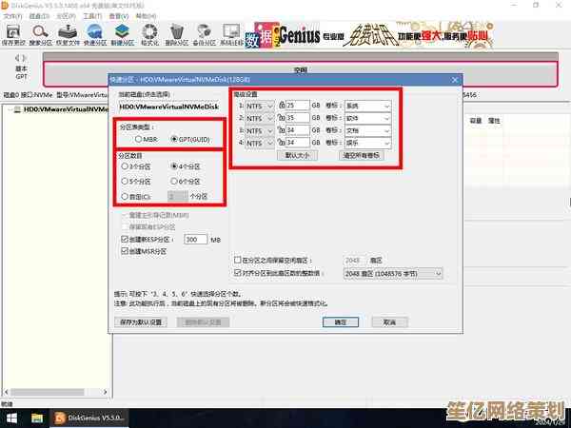Viewport: 571px width, 428px height.
Task: Choose the 3个分区 partition count option
Action: (x=125, y=166)
